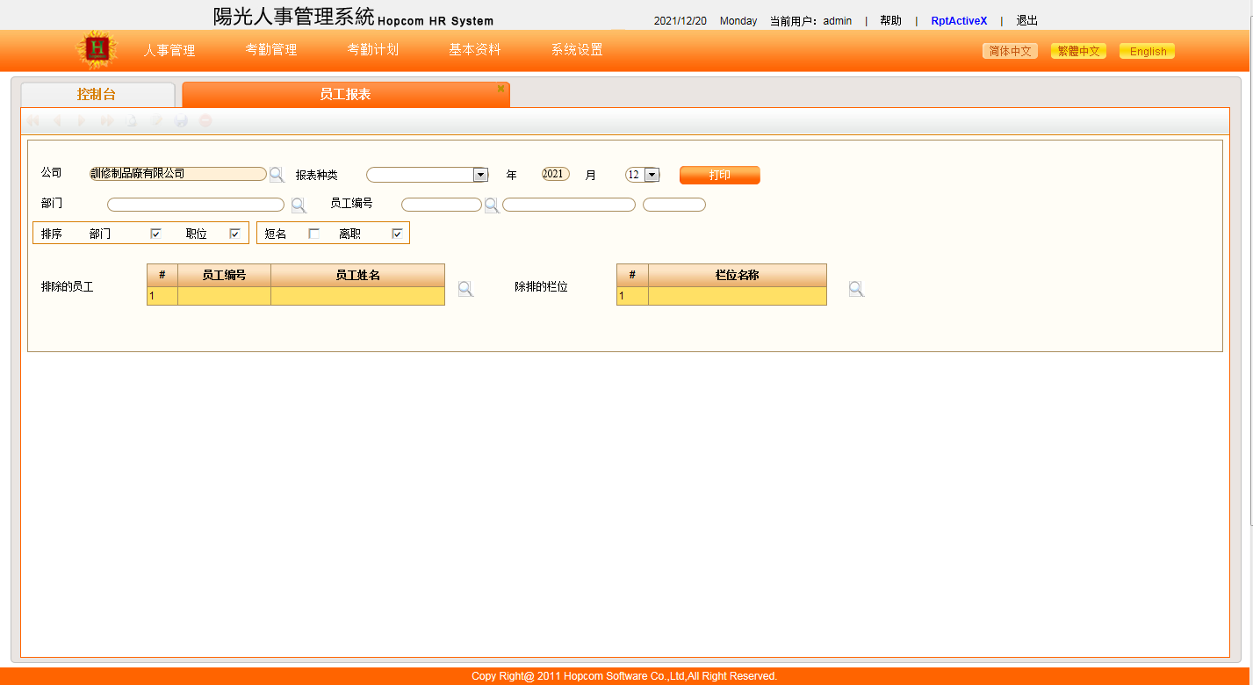Toggle the 部门 sort checkbox

(x=155, y=234)
